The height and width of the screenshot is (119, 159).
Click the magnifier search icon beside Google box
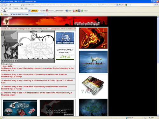tap(156, 5)
